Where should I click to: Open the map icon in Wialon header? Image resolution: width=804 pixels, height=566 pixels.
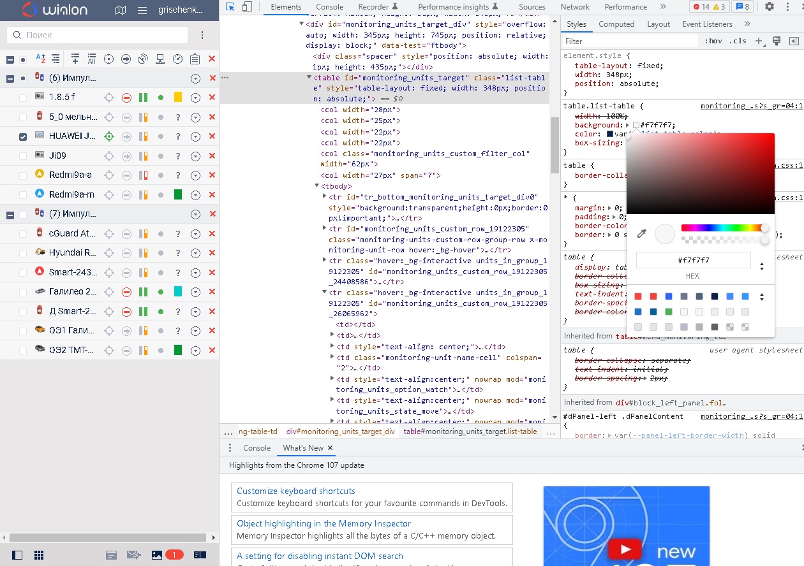[x=121, y=10]
